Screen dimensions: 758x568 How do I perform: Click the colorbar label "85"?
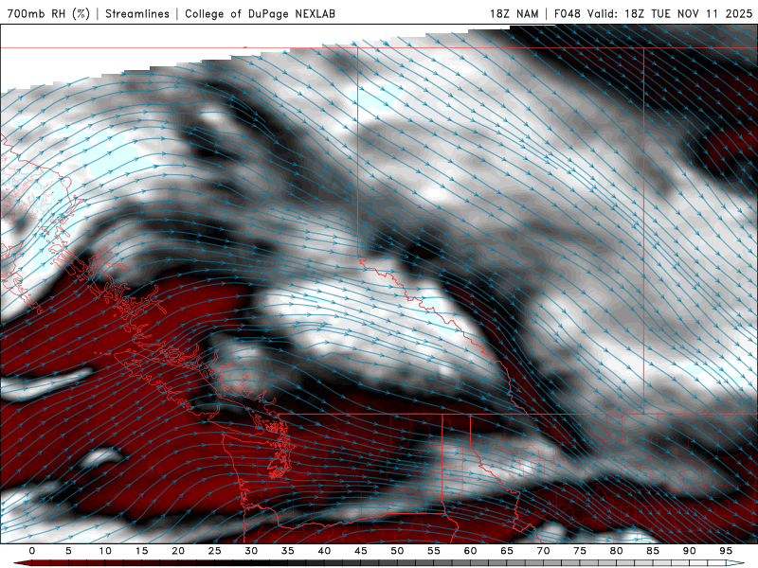tap(653, 551)
